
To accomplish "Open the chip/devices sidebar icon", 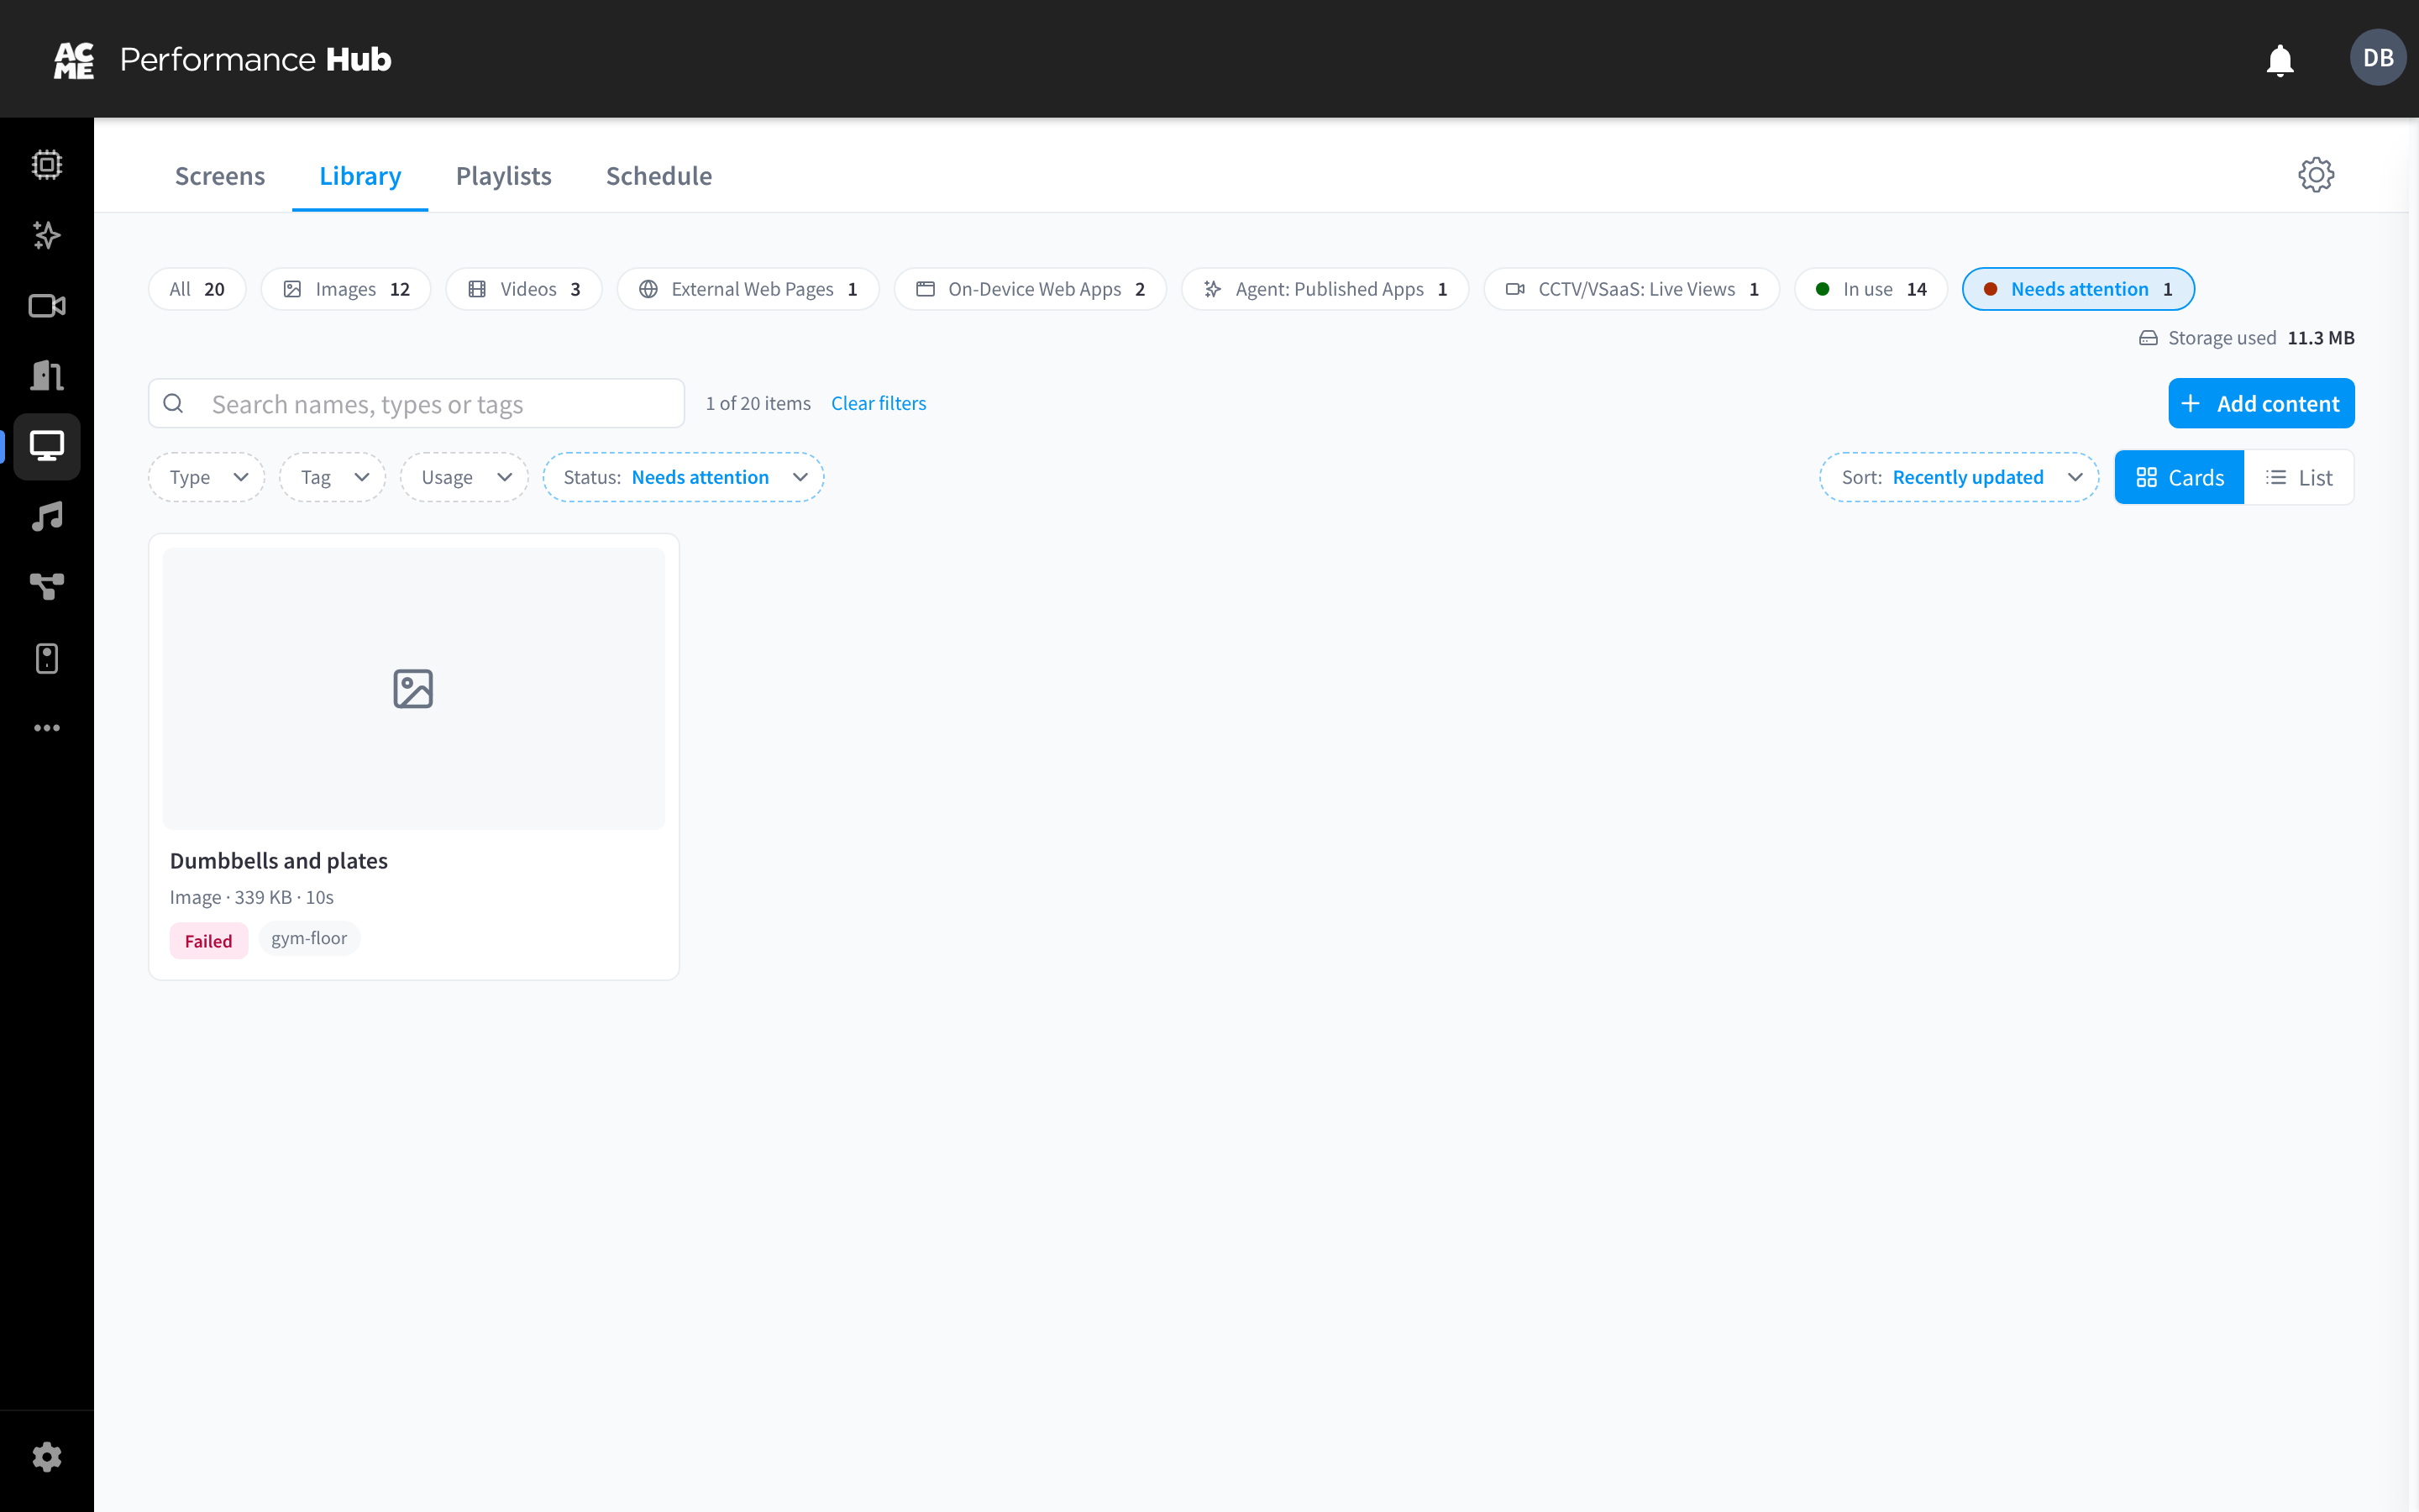I will click(47, 164).
